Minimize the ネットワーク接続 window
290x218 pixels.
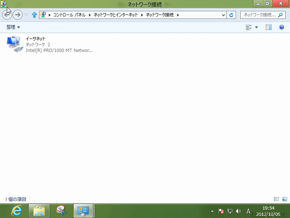tap(258, 3)
